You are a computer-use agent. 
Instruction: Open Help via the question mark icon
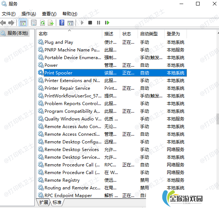[62, 23]
